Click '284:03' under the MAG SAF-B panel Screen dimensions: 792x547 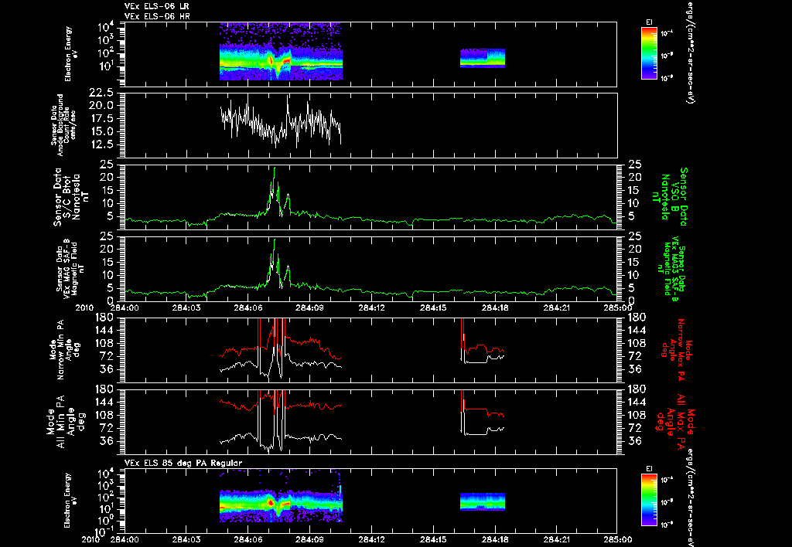tap(186, 307)
